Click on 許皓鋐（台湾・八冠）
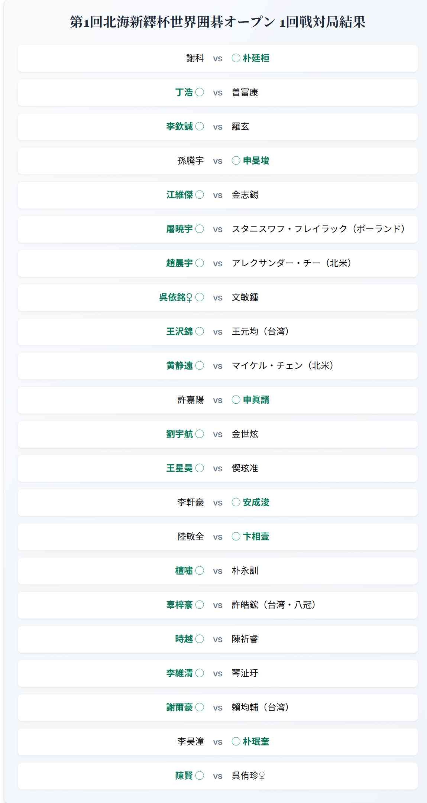Screen dimensions: 427x803 [x=274, y=605]
